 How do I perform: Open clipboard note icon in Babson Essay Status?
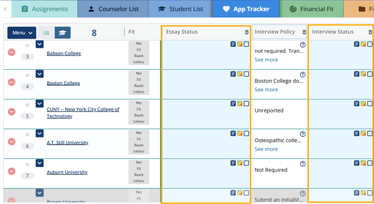233,44
